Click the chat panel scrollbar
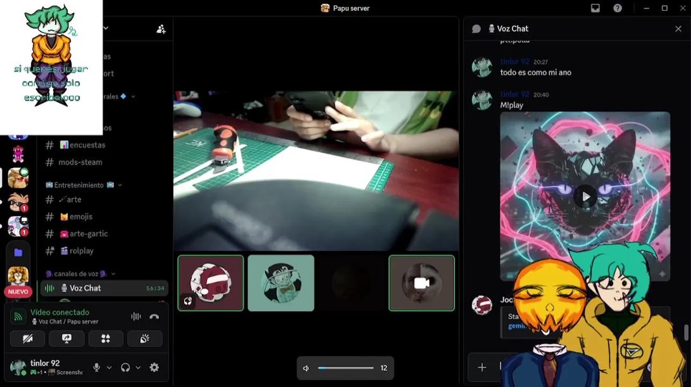The height and width of the screenshot is (387, 691). 686,332
